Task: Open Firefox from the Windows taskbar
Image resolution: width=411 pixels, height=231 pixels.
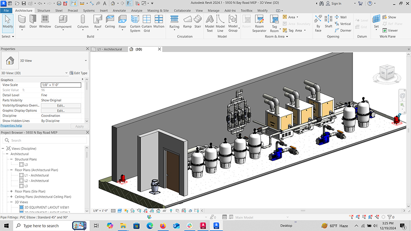Action: click(x=163, y=226)
